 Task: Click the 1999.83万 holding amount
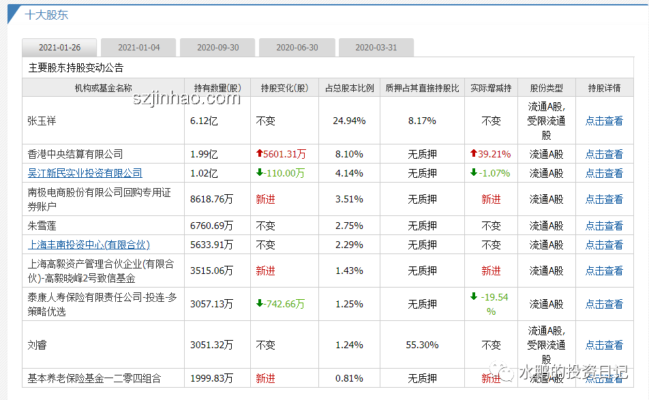211,378
